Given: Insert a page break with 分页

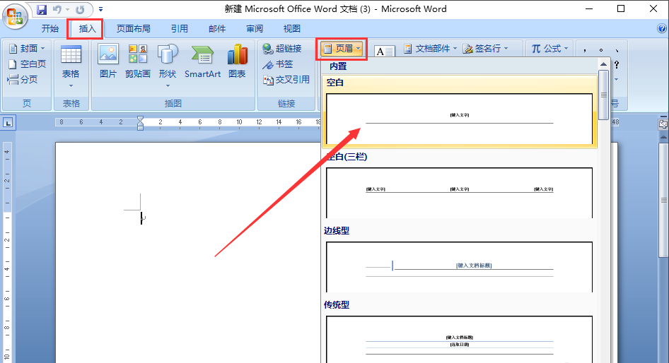Looking at the screenshot, I should (x=23, y=79).
